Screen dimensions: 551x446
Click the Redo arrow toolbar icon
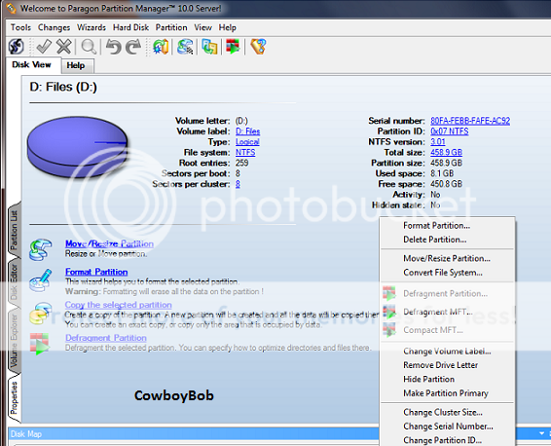pyautogui.click(x=133, y=47)
